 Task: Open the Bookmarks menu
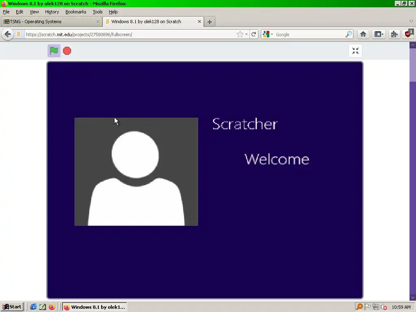click(76, 12)
